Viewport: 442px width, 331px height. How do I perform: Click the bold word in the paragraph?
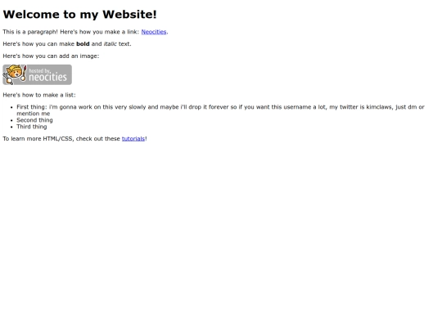point(83,44)
